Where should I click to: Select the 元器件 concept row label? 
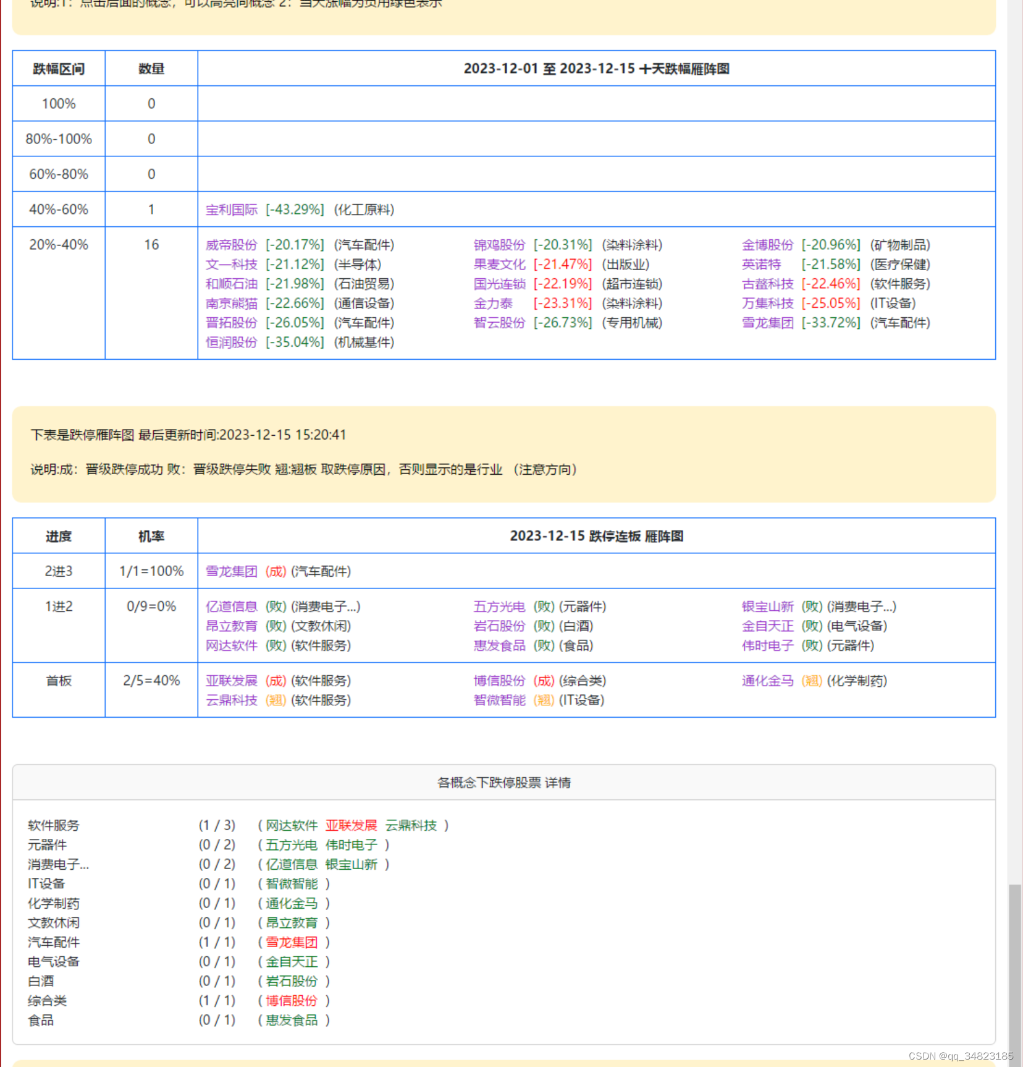click(x=47, y=845)
